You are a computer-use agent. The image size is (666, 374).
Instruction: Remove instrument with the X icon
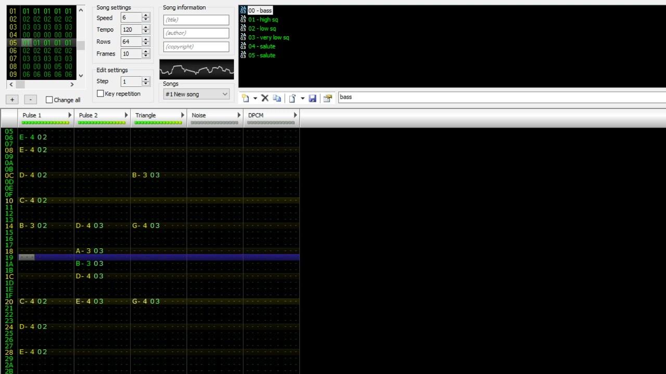coord(265,98)
